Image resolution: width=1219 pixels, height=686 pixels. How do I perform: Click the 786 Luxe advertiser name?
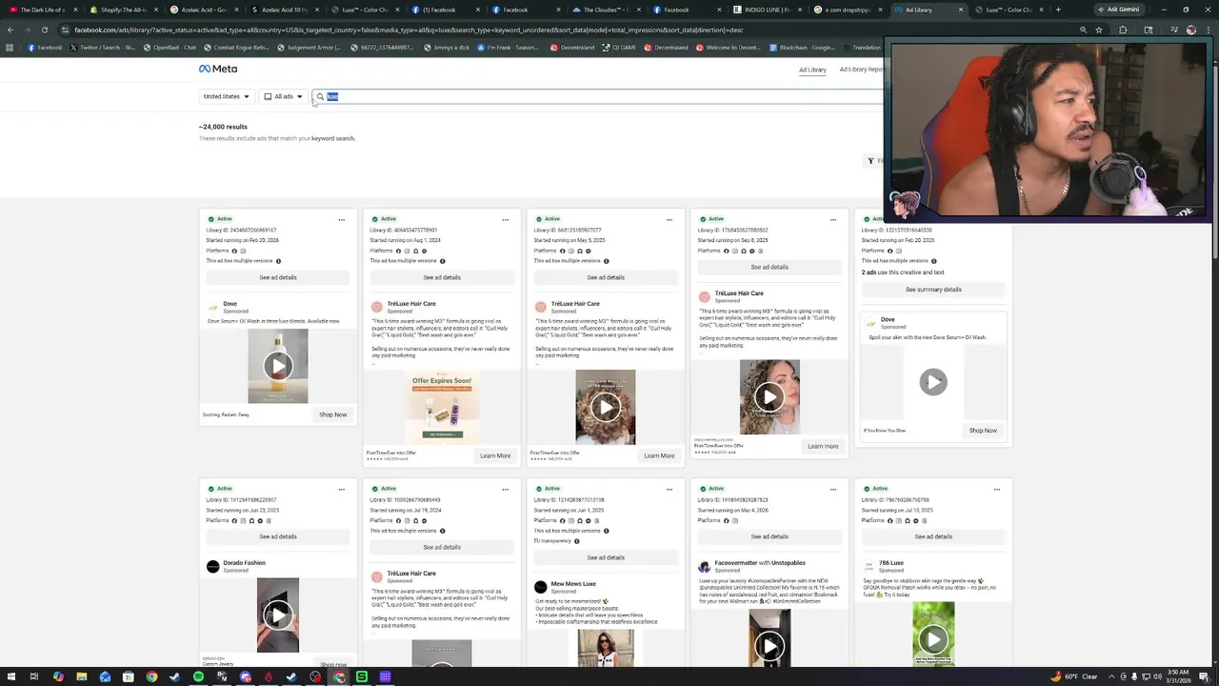click(890, 563)
